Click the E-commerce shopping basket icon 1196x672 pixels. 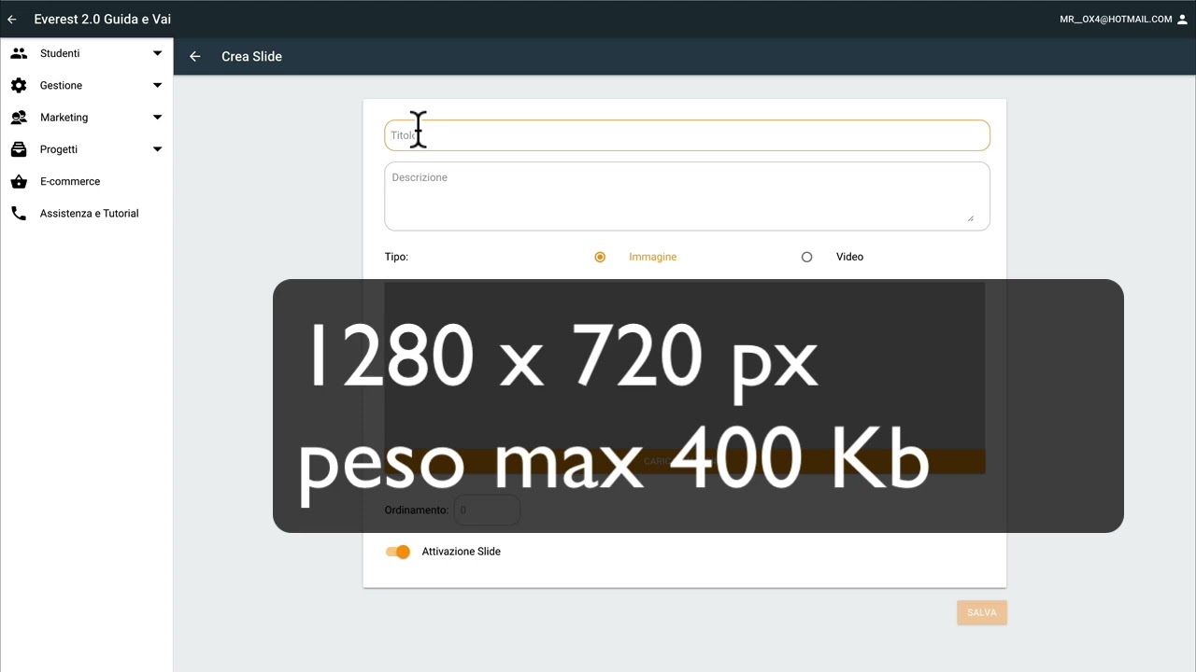tap(19, 182)
